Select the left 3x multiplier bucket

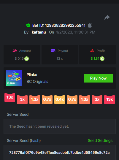(22, 99)
